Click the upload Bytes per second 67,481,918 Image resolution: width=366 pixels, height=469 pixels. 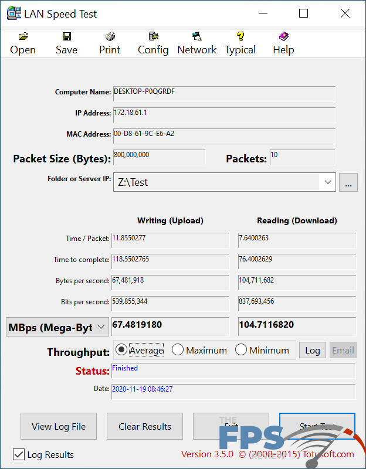point(170,283)
